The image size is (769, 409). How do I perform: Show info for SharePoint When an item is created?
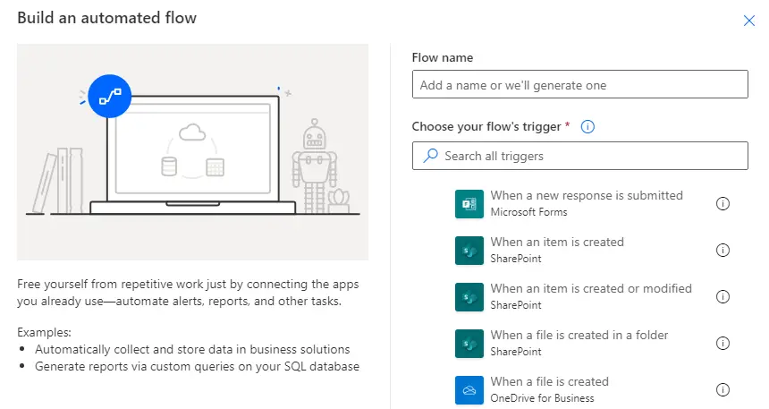point(723,250)
